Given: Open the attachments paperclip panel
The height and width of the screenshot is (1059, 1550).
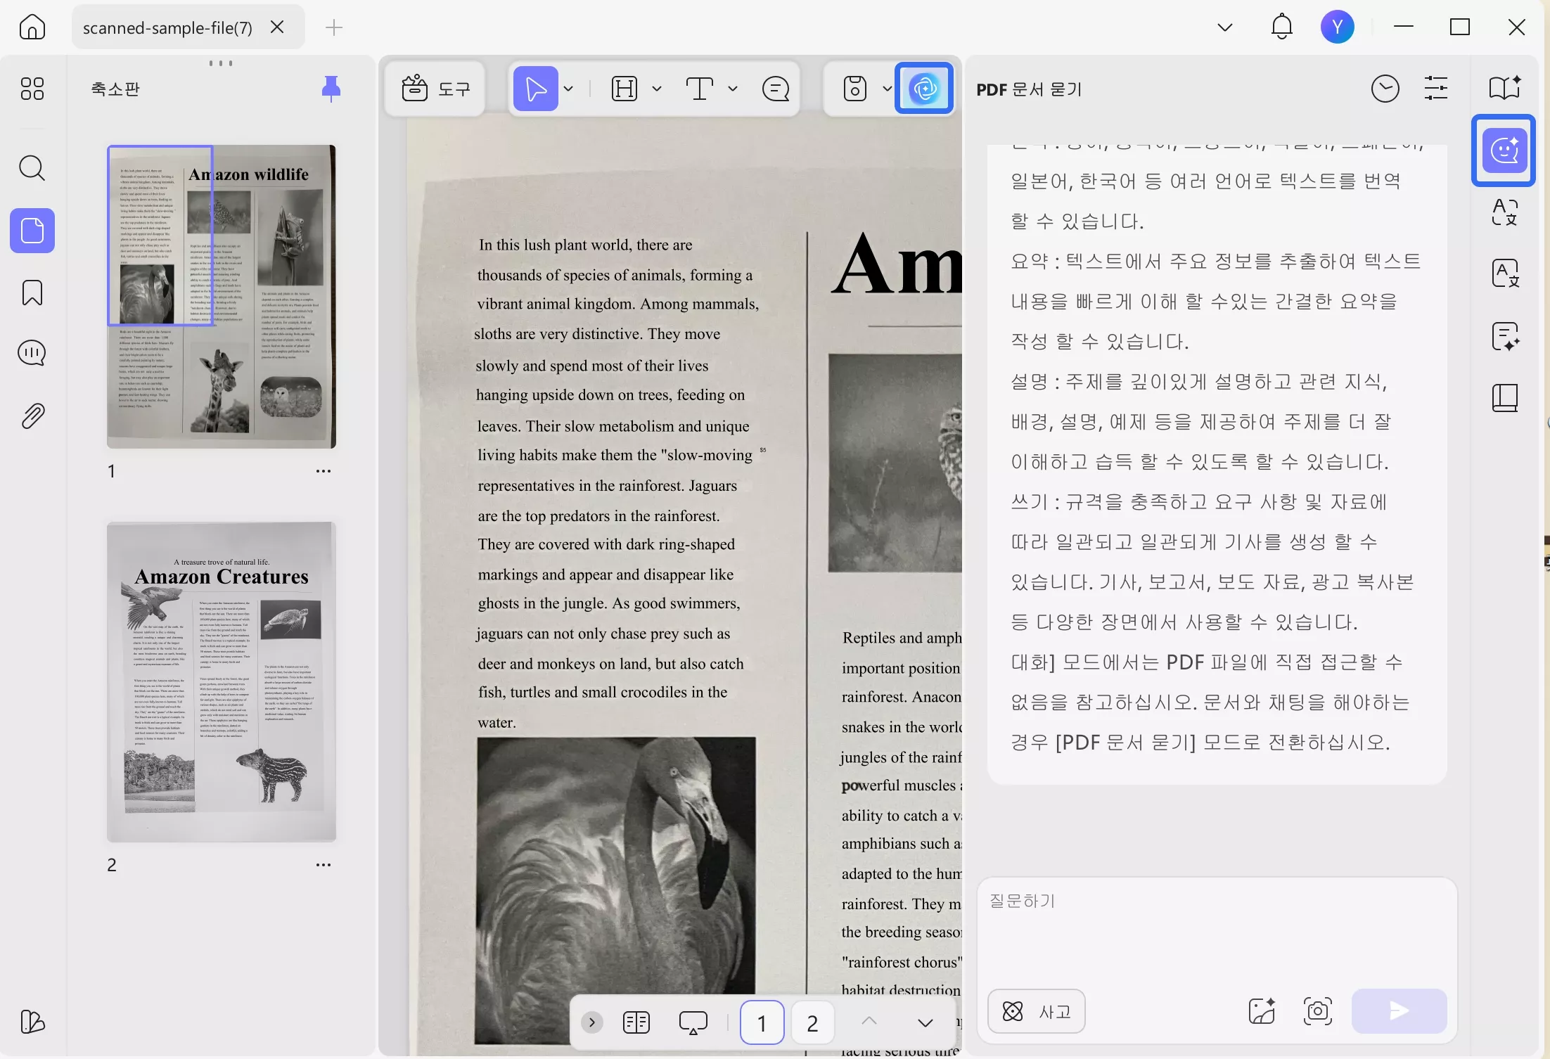Looking at the screenshot, I should point(32,416).
